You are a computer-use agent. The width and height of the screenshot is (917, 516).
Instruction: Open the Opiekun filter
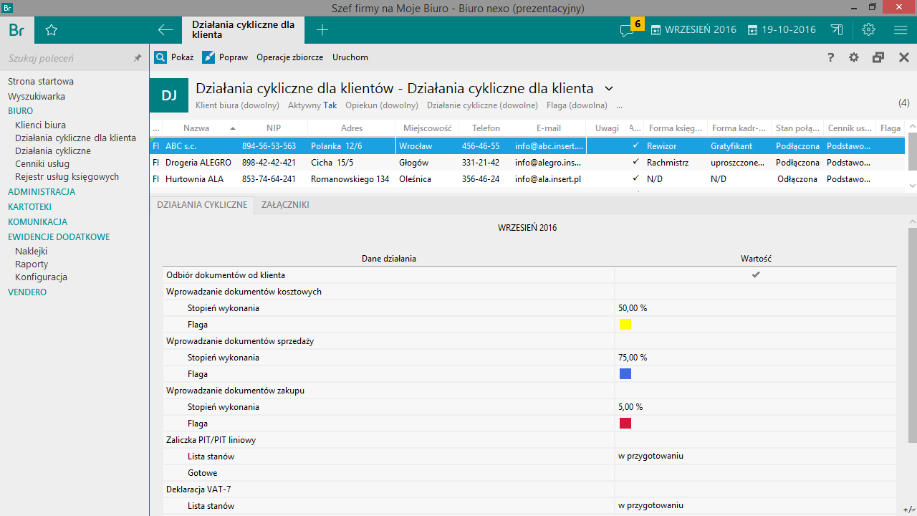(x=382, y=105)
